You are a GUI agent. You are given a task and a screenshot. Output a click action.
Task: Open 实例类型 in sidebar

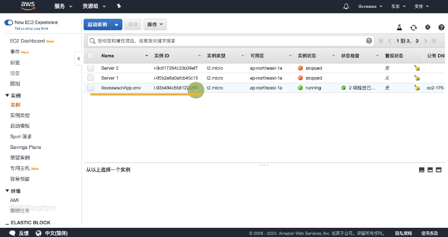20,115
